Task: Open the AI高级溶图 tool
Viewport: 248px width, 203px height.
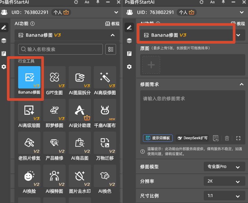Action: 29,110
